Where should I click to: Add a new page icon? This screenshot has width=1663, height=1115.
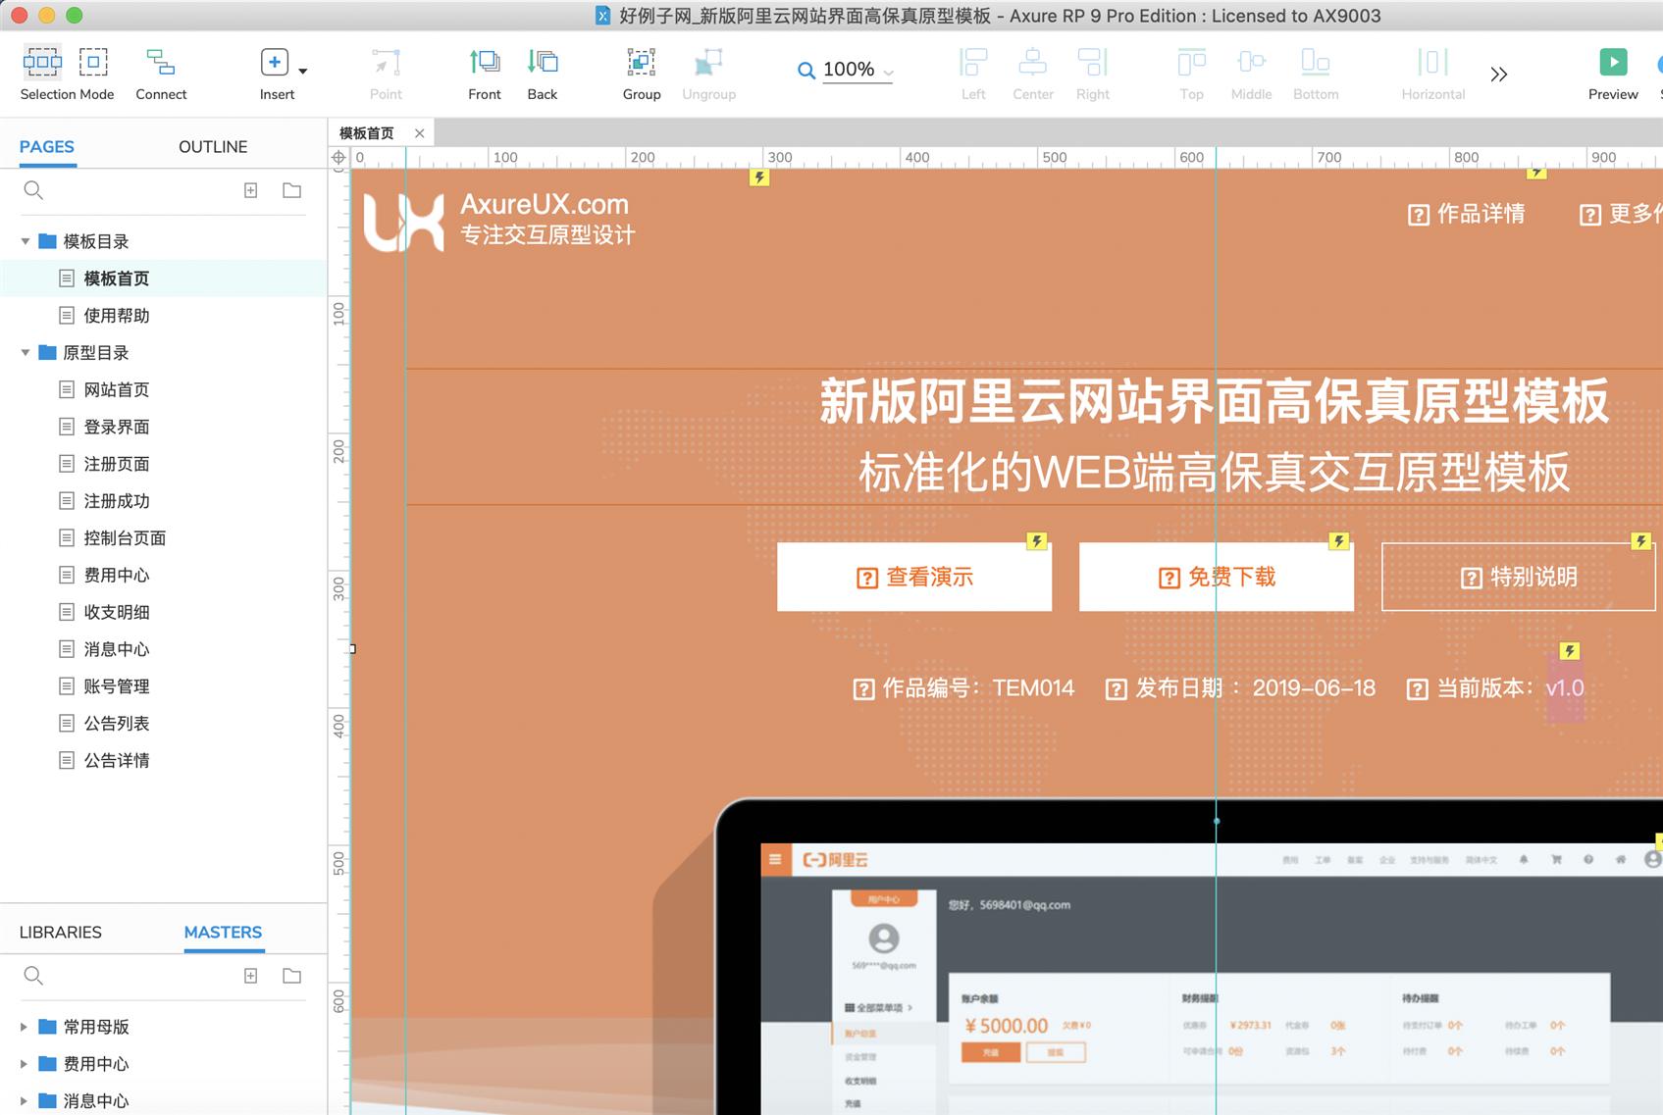[251, 190]
